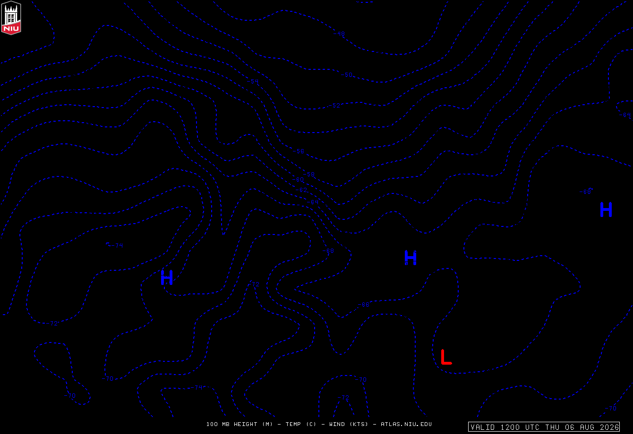Select the blue H nearest the red L
The height and width of the screenshot is (434, 633).
coord(411,258)
